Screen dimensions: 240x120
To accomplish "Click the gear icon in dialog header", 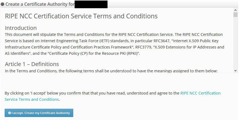I will 2,4.
